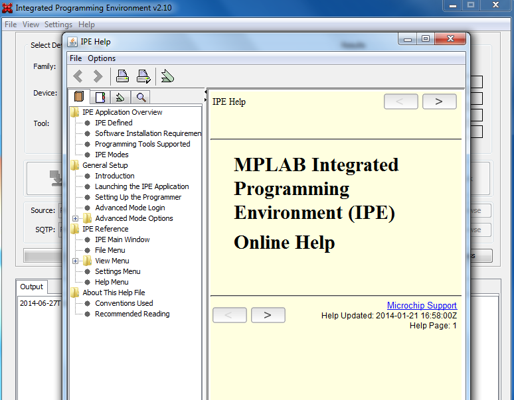Open Options menu in IPE Help window

102,58
